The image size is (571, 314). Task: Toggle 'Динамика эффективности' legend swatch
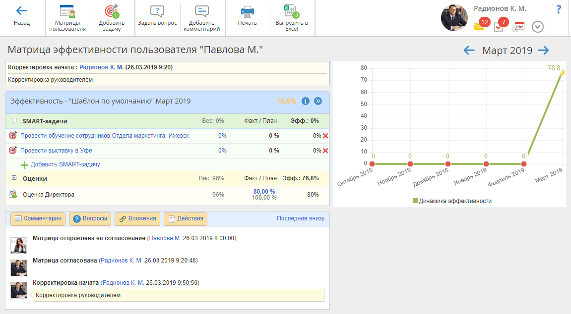click(x=415, y=201)
